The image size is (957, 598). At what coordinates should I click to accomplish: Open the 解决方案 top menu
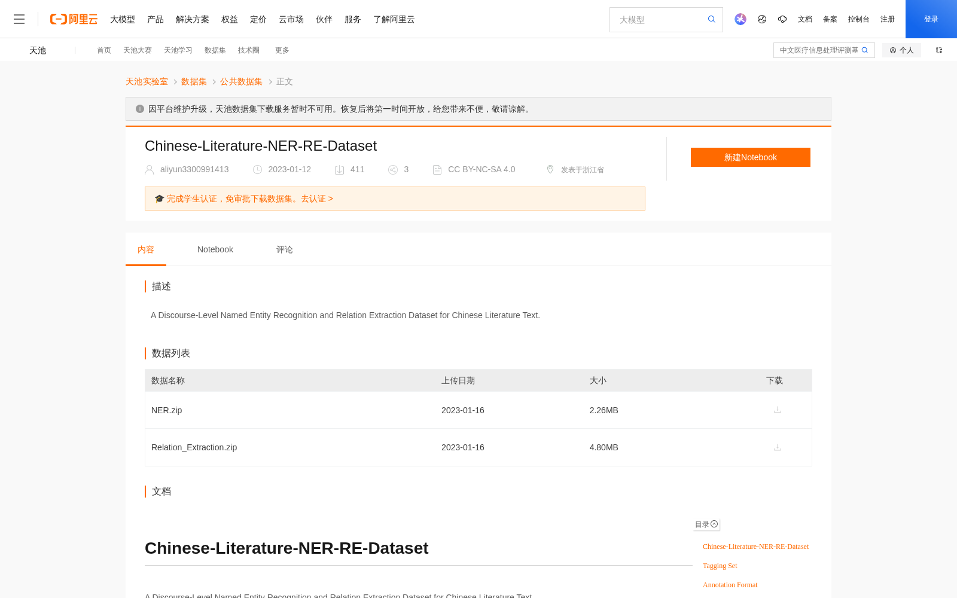193,19
